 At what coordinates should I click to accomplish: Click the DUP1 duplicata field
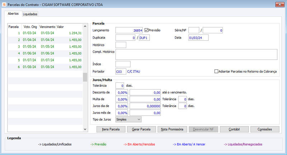144,38
